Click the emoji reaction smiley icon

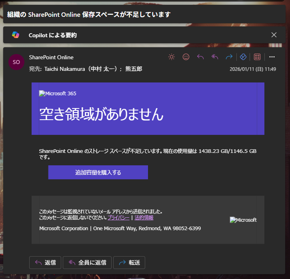point(186,57)
